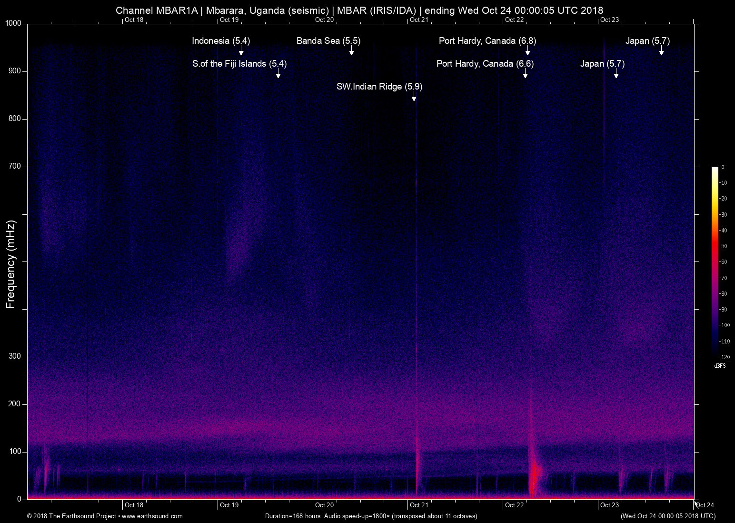
Task: Click the arrow under Port Hardy, Canada (6.6)
Action: pyautogui.click(x=526, y=74)
